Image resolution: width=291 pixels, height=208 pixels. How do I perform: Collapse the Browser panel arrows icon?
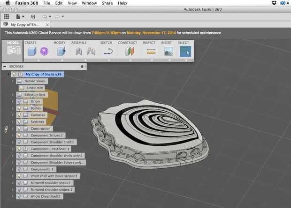click(4, 66)
